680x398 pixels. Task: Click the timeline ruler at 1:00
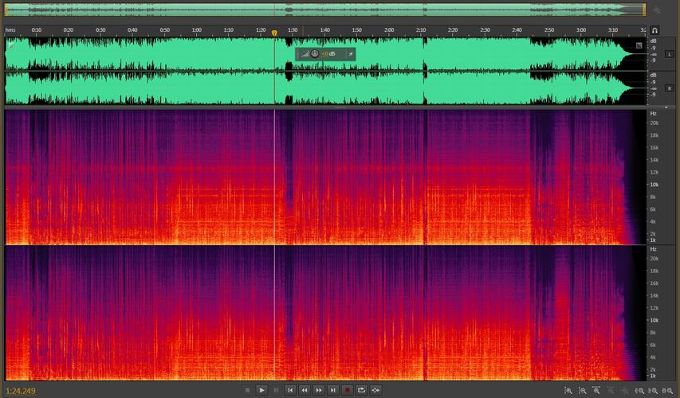[196, 30]
